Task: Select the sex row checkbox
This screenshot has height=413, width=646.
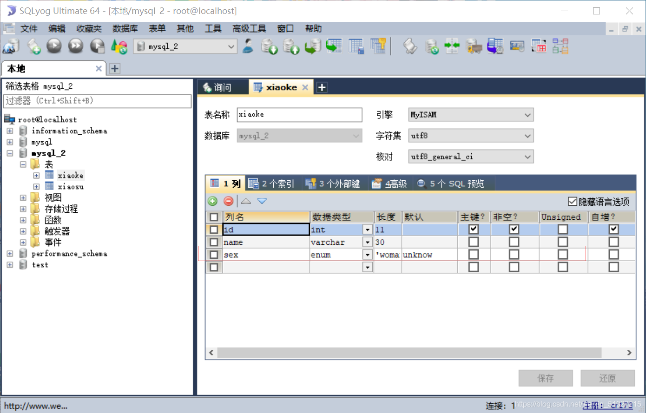Action: [214, 255]
